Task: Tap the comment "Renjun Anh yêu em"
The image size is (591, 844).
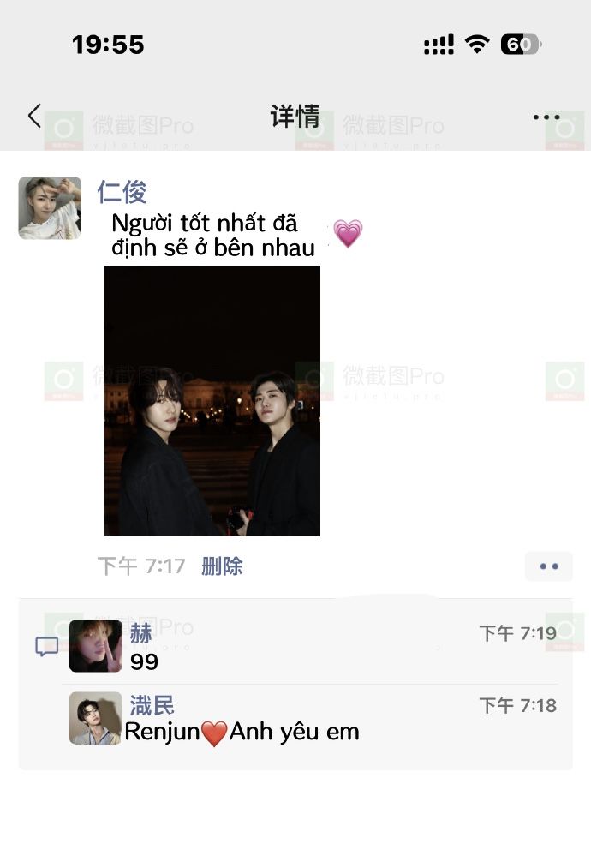Action: (242, 732)
